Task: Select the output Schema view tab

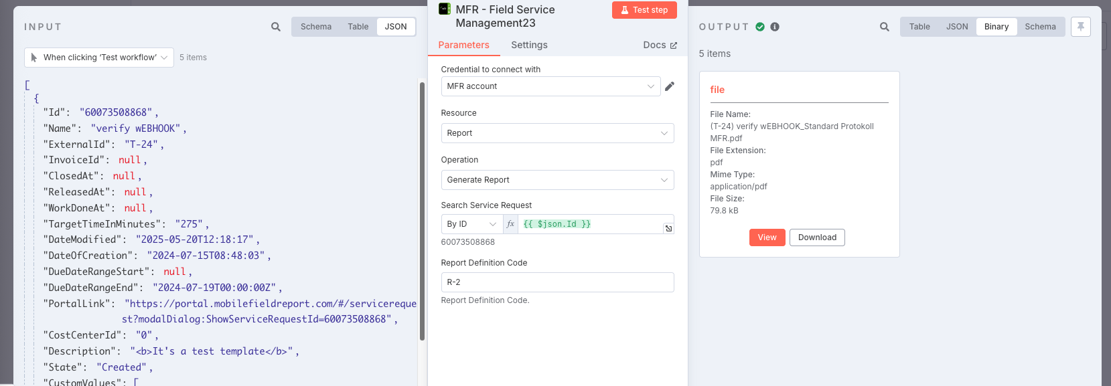Action: click(x=1040, y=27)
